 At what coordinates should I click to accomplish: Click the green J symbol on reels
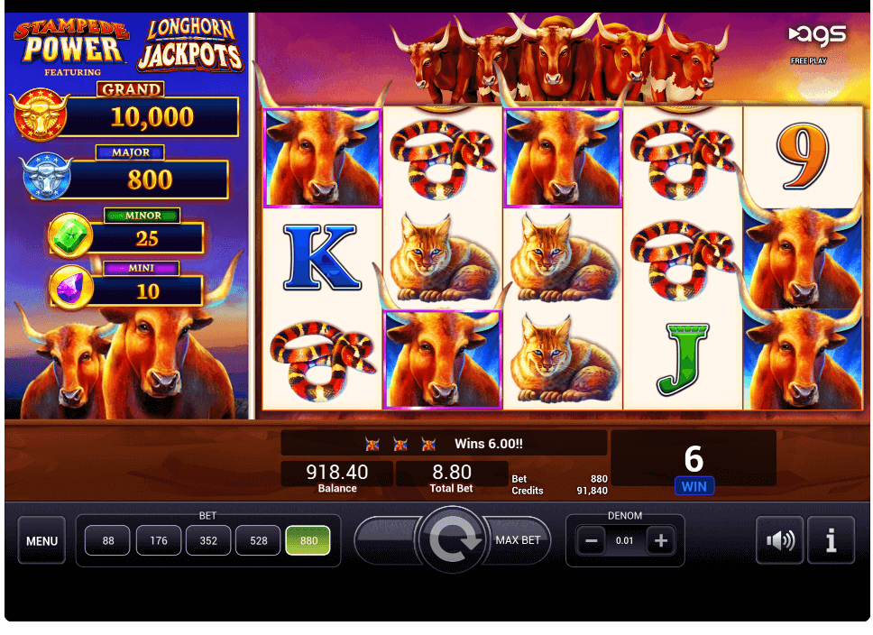683,360
